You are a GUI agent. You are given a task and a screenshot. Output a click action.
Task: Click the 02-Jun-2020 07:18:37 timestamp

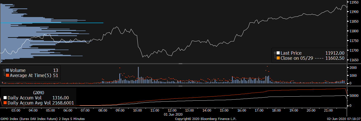[x=344, y=119]
